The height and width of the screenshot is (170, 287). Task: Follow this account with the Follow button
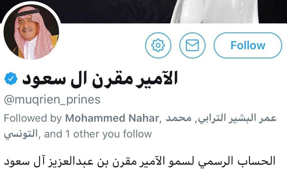[x=248, y=45]
